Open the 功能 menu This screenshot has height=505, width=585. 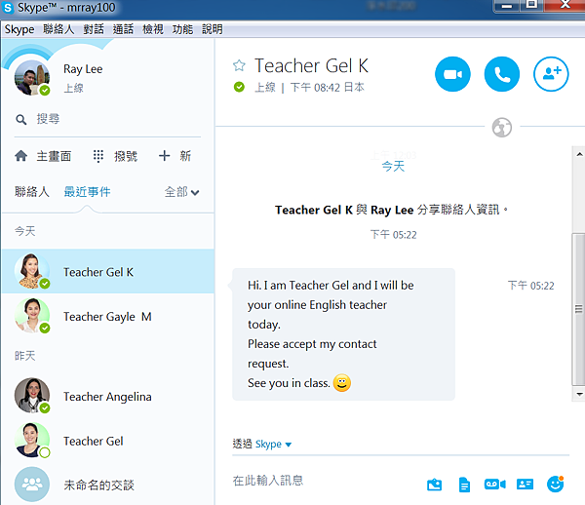click(182, 29)
